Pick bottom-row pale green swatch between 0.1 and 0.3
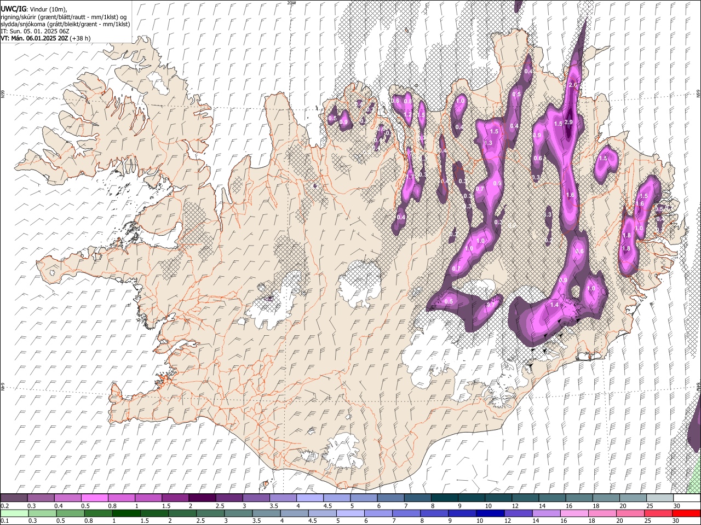Image resolution: width=701 pixels, height=525 pixels. click(x=14, y=513)
